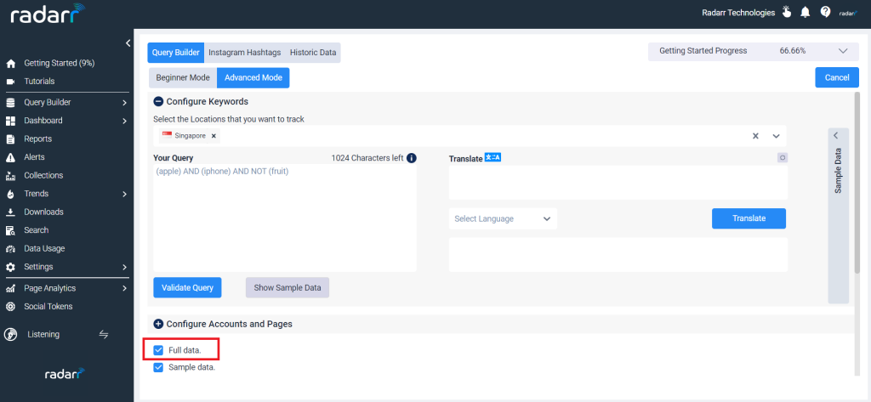Expand Getting Started Progress panel
The height and width of the screenshot is (402, 871).
pos(843,51)
